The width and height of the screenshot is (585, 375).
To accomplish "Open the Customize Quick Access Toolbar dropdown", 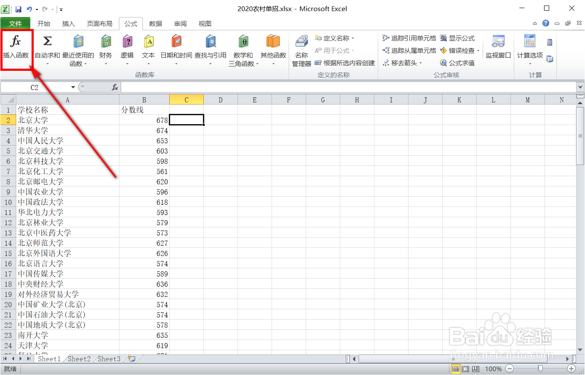I will tap(61, 9).
